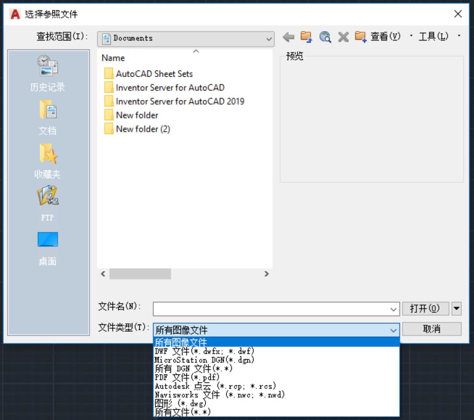Choose Navisworks 文件 (*.nwc; *.nwd) type
The width and height of the screenshot is (474, 420).
pos(276,395)
